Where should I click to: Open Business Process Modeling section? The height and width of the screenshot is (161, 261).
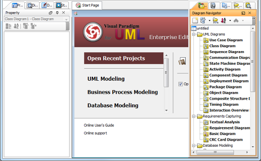coord(123,92)
